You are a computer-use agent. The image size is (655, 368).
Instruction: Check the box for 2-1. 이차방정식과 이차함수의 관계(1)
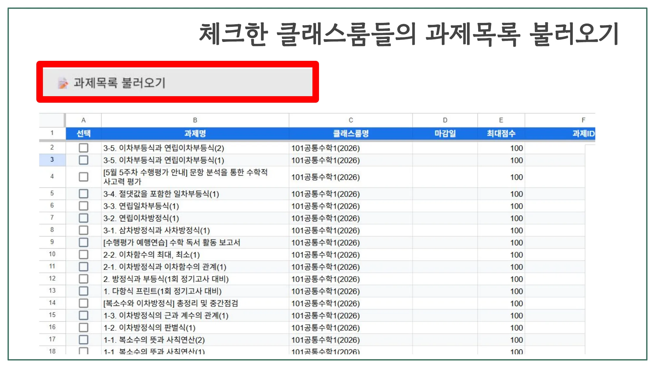tap(84, 267)
